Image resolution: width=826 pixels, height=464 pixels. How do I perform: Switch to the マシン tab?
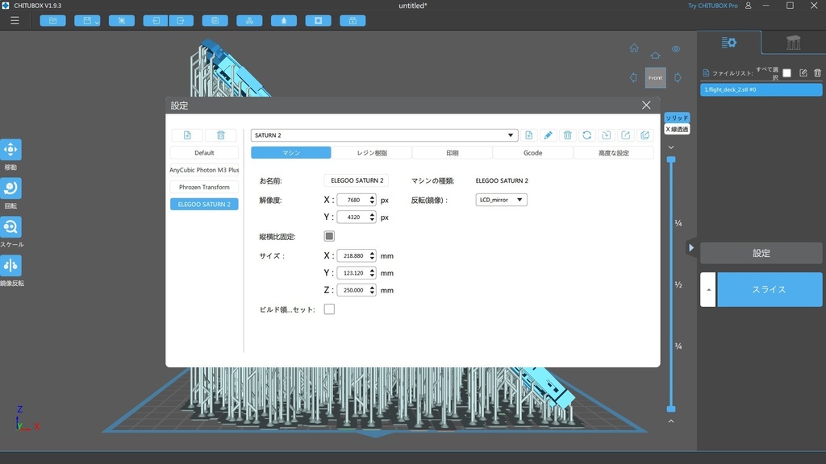coord(290,152)
